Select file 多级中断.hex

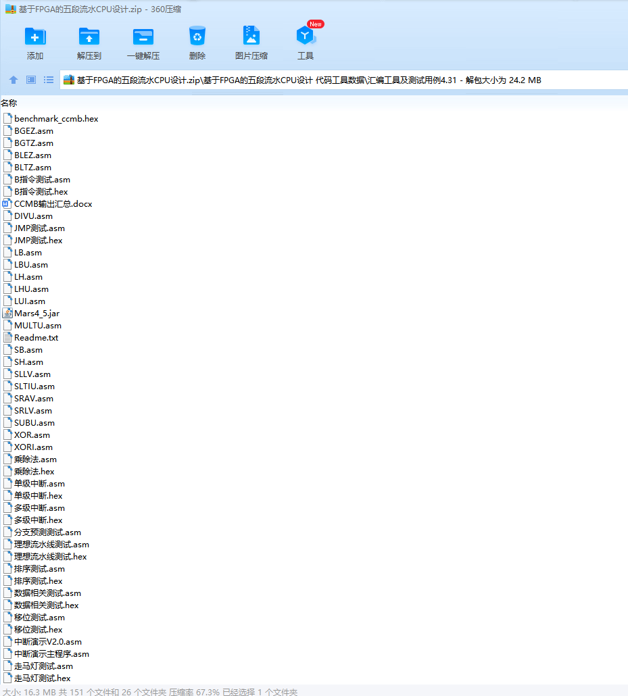[39, 520]
